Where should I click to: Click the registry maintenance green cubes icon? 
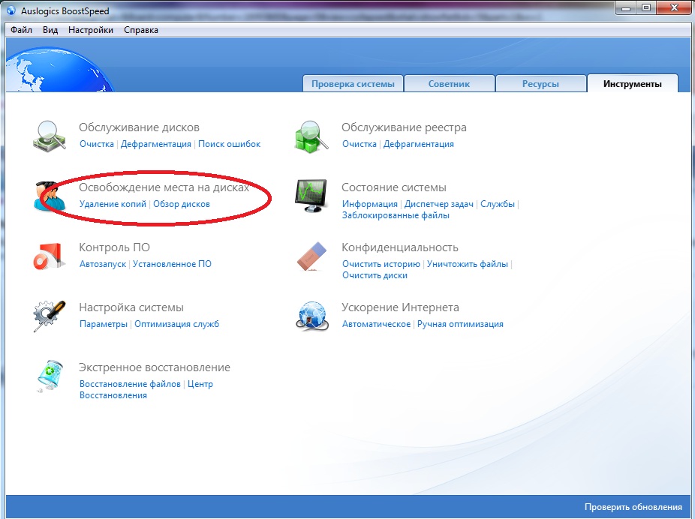311,136
